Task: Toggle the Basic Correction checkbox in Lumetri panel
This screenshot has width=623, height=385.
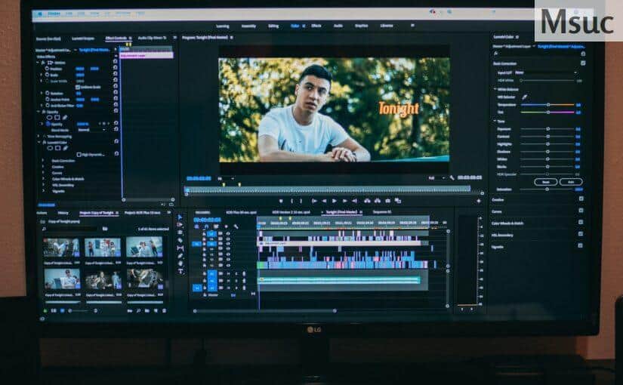Action: coord(583,63)
